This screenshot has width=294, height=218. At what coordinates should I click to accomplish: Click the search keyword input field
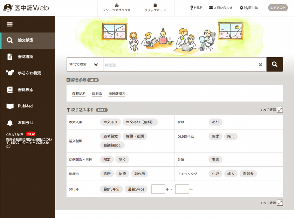tap(180, 65)
